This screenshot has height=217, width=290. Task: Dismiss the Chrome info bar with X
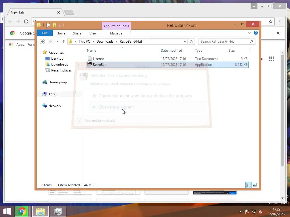click(x=278, y=33)
